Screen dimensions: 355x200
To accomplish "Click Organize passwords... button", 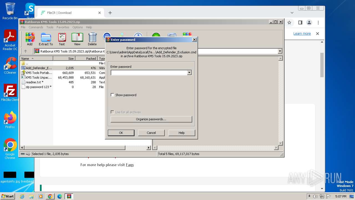I will point(151,119).
